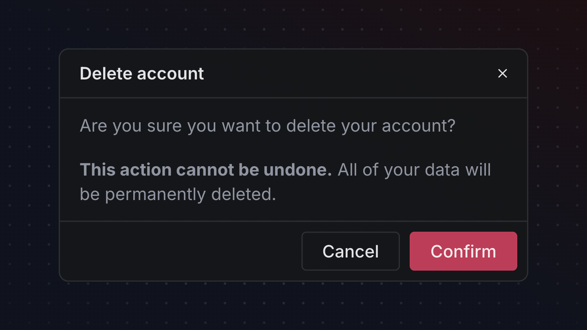Image resolution: width=587 pixels, height=330 pixels.
Task: Click the word "account" in the dialog heading
Action: coord(170,74)
